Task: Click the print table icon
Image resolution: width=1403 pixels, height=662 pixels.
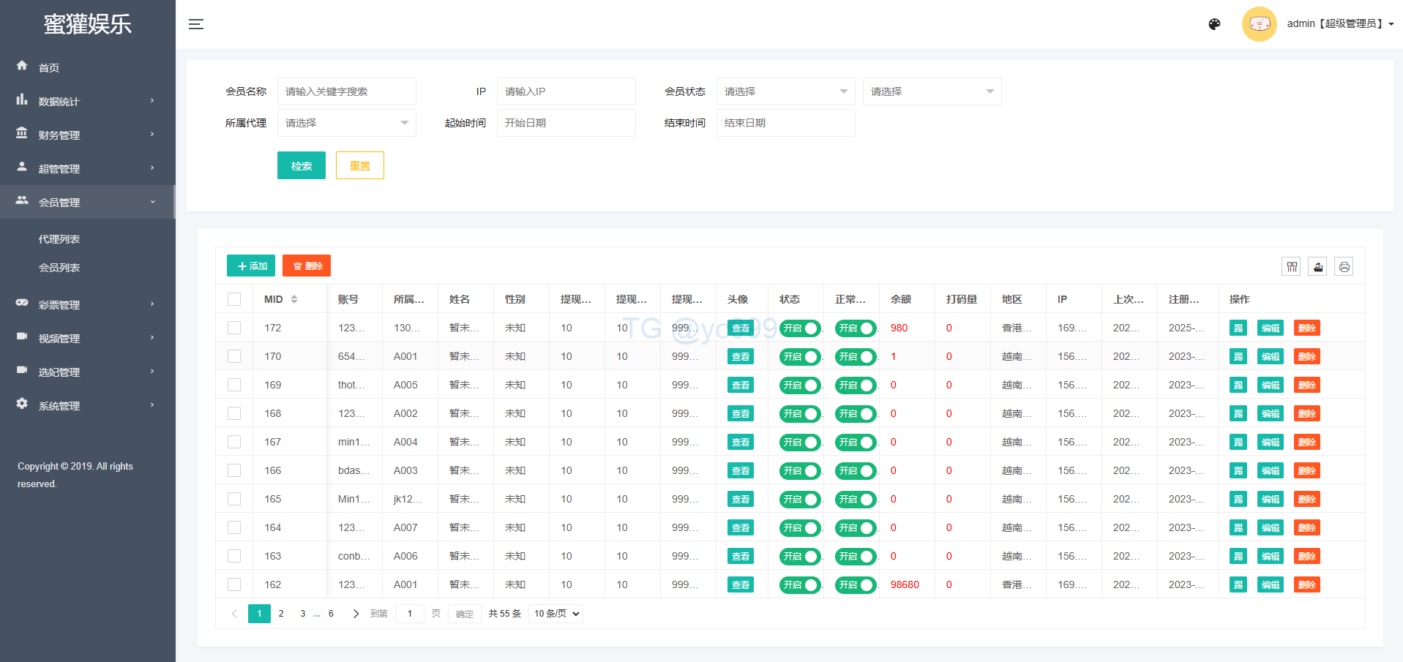Action: tap(1344, 267)
